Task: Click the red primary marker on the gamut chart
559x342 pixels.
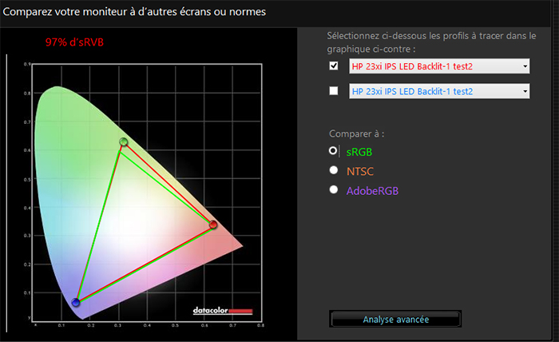Action: pos(213,225)
